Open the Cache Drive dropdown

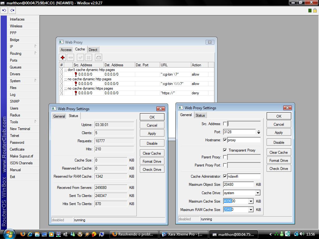258,193
